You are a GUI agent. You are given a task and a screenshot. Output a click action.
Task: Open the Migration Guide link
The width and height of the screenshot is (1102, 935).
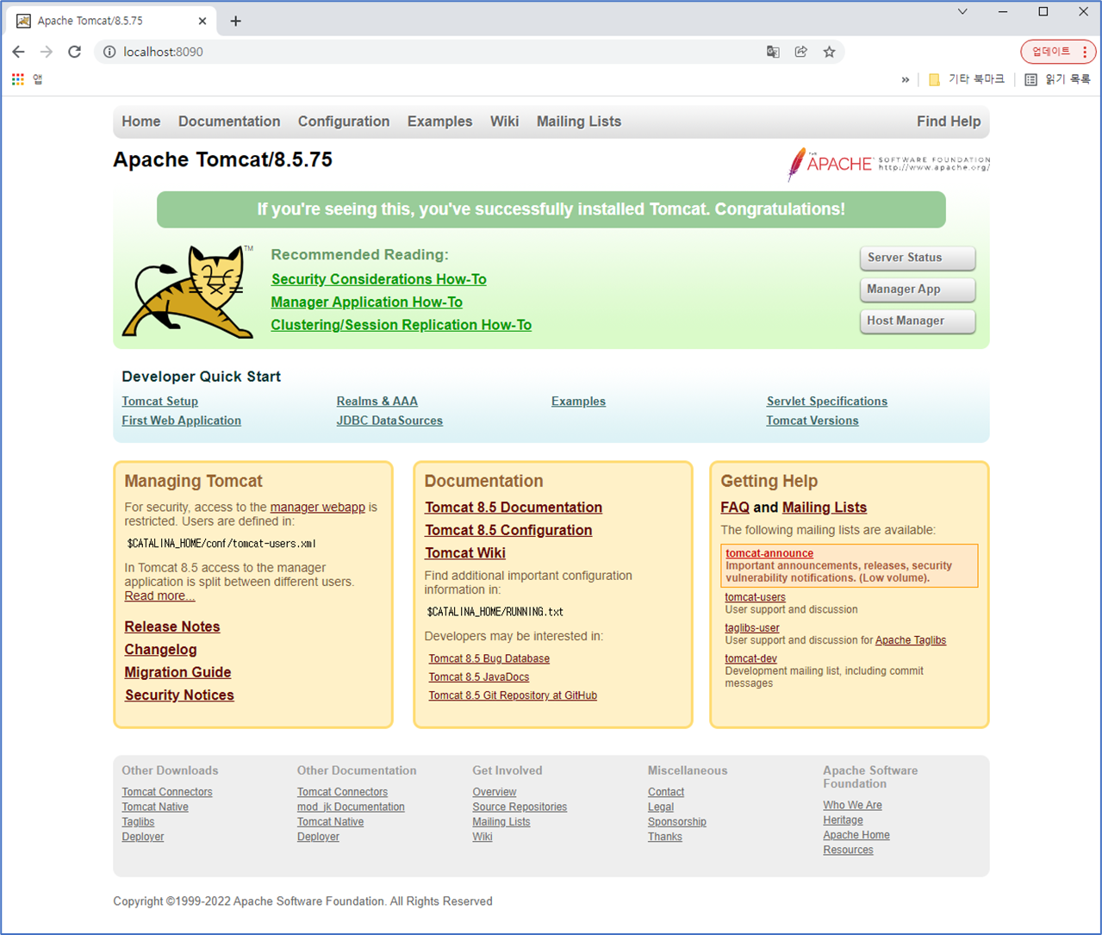tap(177, 672)
